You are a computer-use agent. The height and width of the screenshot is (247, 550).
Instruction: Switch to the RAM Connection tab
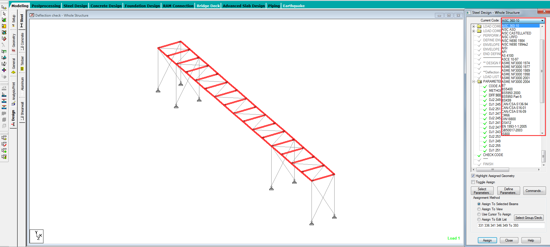[178, 6]
